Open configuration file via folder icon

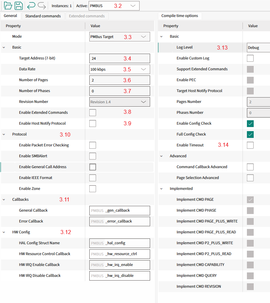coord(8,5)
